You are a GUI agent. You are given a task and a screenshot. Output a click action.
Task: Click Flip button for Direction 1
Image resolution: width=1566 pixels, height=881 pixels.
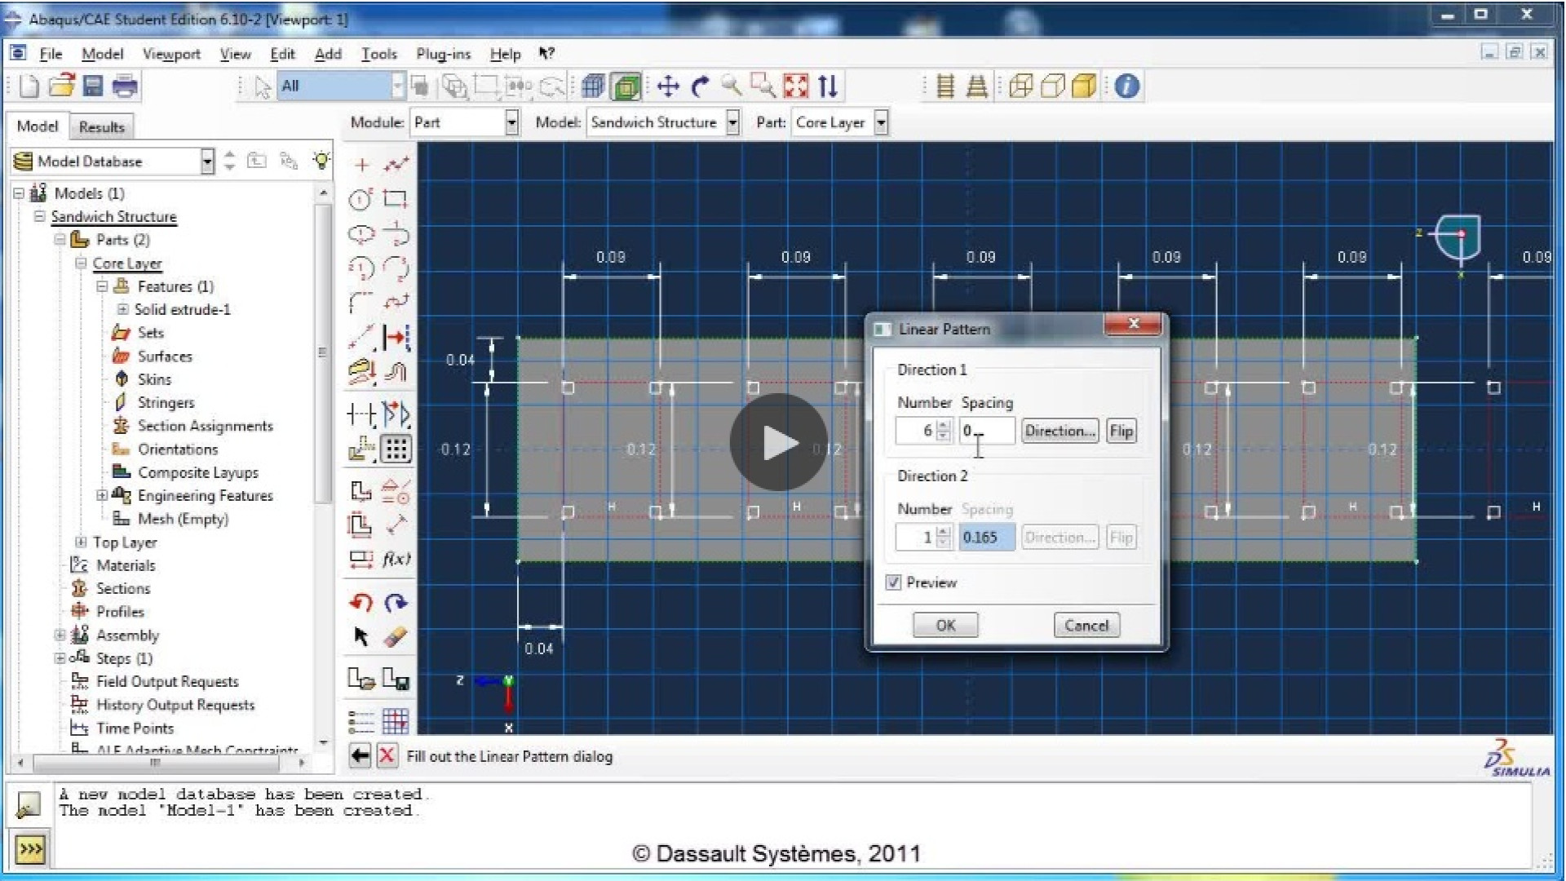[x=1121, y=431]
